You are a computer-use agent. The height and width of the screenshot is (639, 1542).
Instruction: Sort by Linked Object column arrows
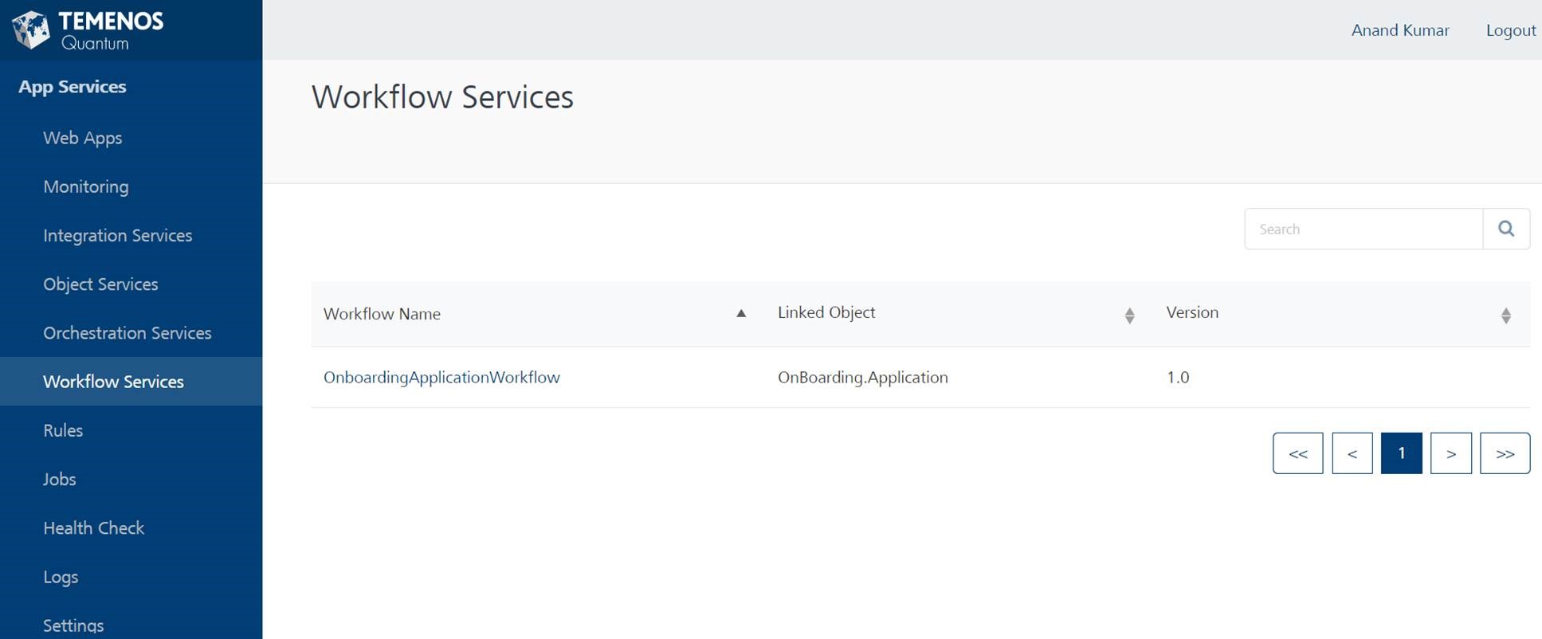[x=1129, y=316]
